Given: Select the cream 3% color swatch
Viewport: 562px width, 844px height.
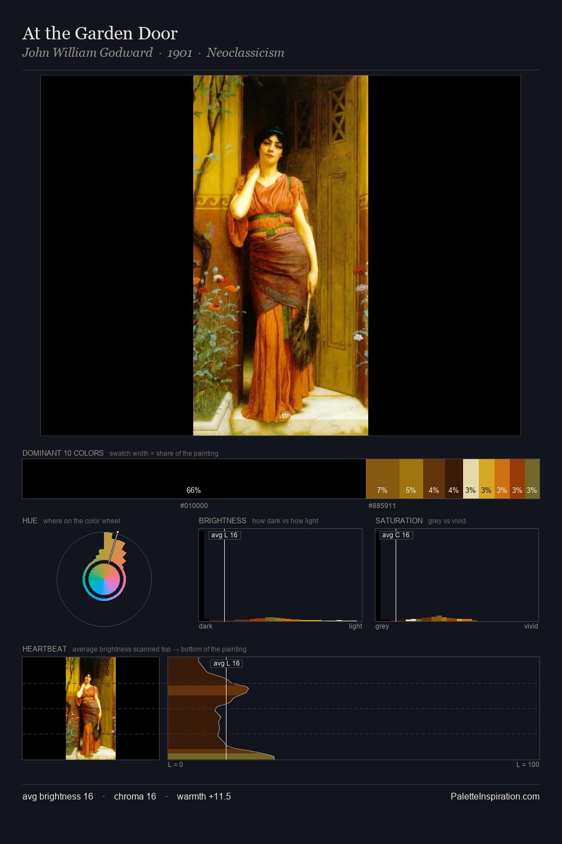Looking at the screenshot, I should point(471,479).
